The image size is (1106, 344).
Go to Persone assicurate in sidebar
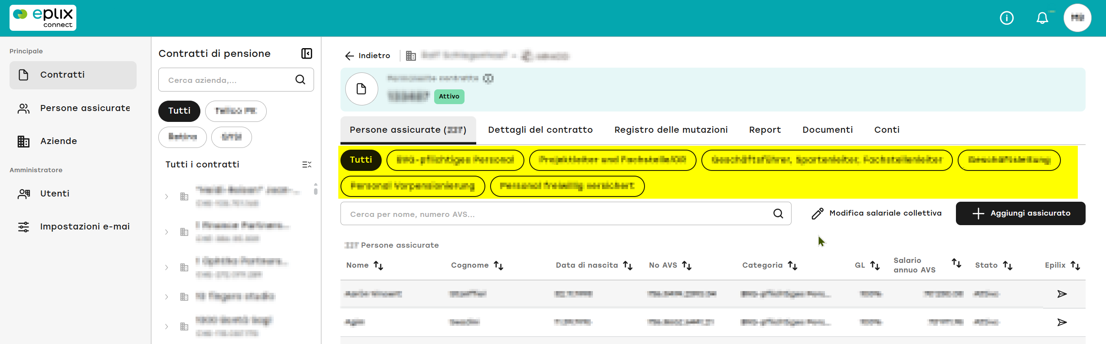pyautogui.click(x=73, y=108)
